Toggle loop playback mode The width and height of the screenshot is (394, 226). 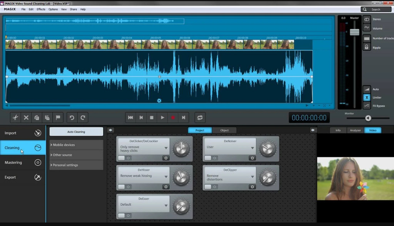200,118
